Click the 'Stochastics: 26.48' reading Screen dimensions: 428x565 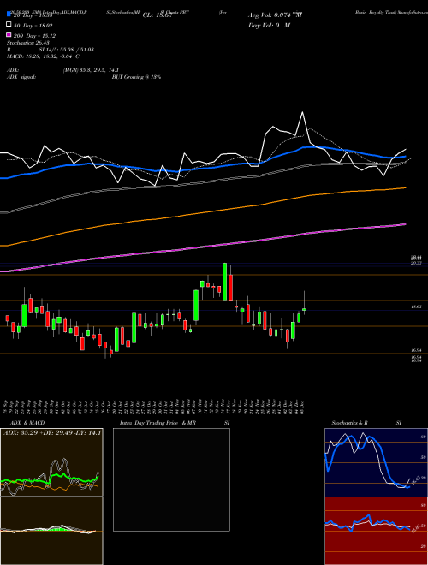pyautogui.click(x=28, y=43)
